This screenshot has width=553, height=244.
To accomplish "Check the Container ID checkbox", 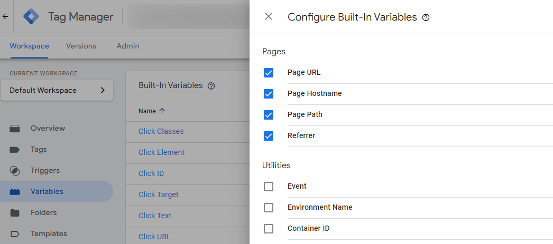I will [x=269, y=229].
